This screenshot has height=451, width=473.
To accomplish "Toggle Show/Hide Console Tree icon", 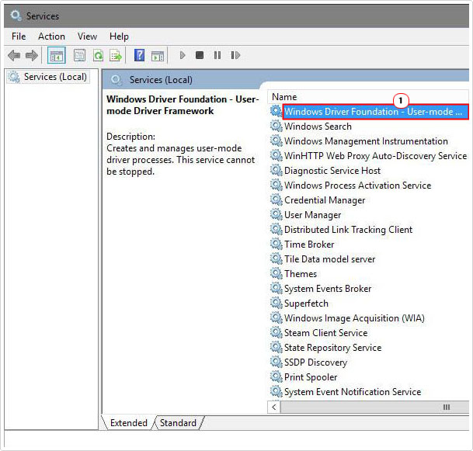I will click(57, 55).
